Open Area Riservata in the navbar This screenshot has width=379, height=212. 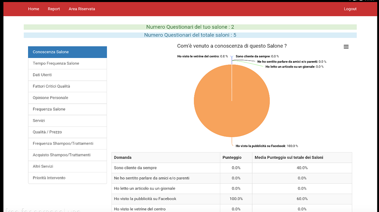(x=82, y=9)
